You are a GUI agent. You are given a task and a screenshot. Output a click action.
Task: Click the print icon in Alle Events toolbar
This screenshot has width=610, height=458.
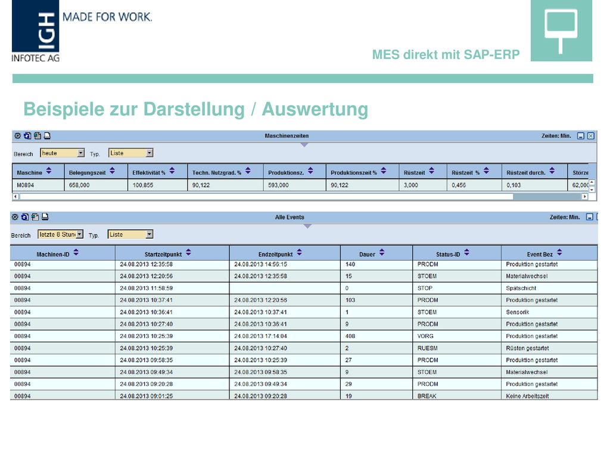pos(45,217)
